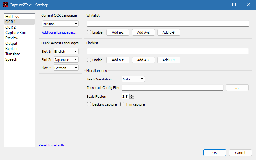The width and height of the screenshot is (256, 160).
Task: Expand the Text Orientation dropdown
Action: (133, 79)
